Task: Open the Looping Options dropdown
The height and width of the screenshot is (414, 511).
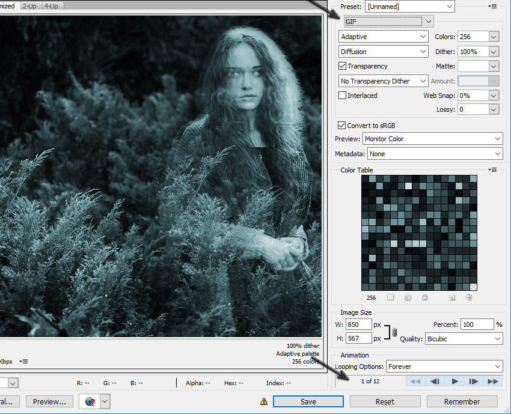Action: coord(444,367)
